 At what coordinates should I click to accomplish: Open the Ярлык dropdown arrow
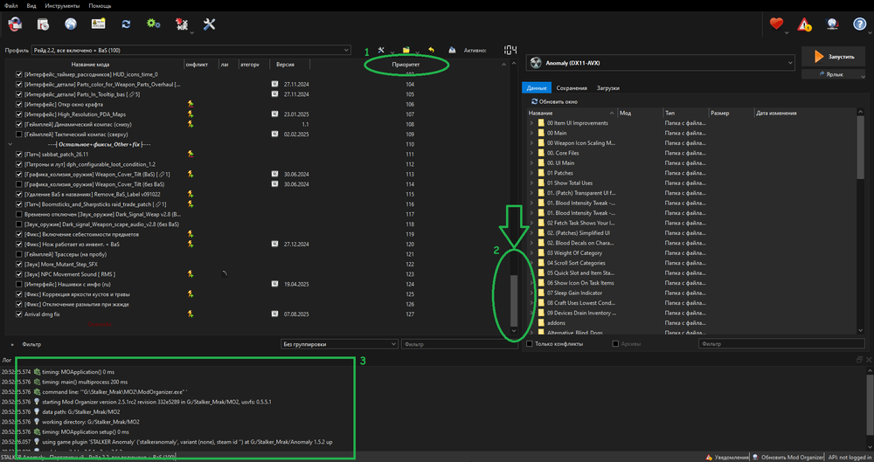(x=863, y=76)
